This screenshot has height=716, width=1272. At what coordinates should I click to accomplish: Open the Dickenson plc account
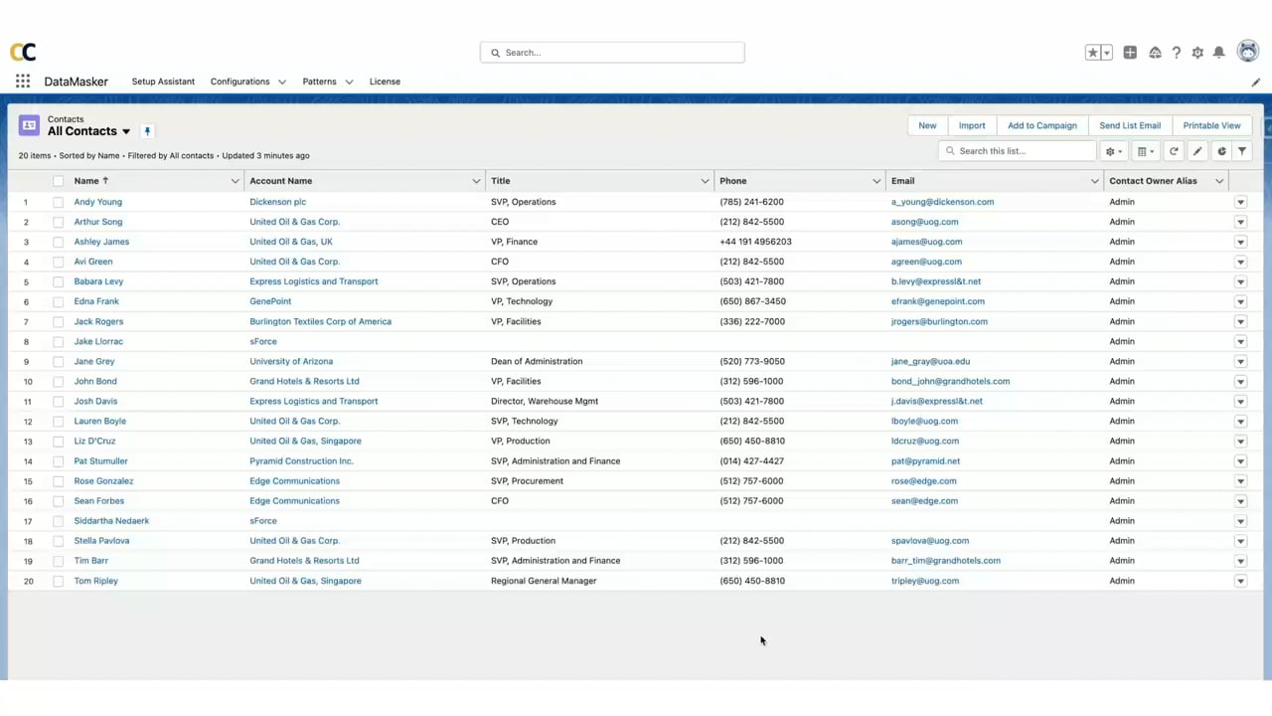click(x=277, y=202)
